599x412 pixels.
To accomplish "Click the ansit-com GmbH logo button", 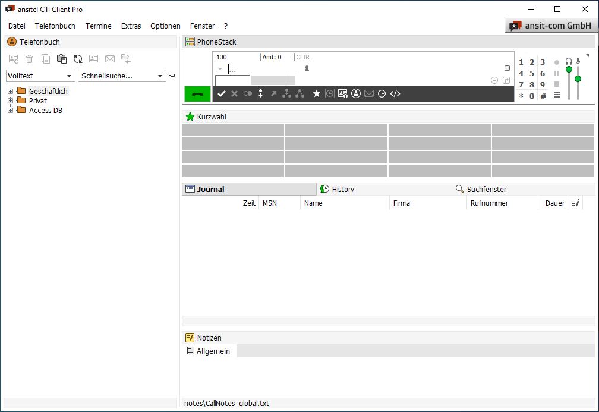I will click(x=550, y=26).
